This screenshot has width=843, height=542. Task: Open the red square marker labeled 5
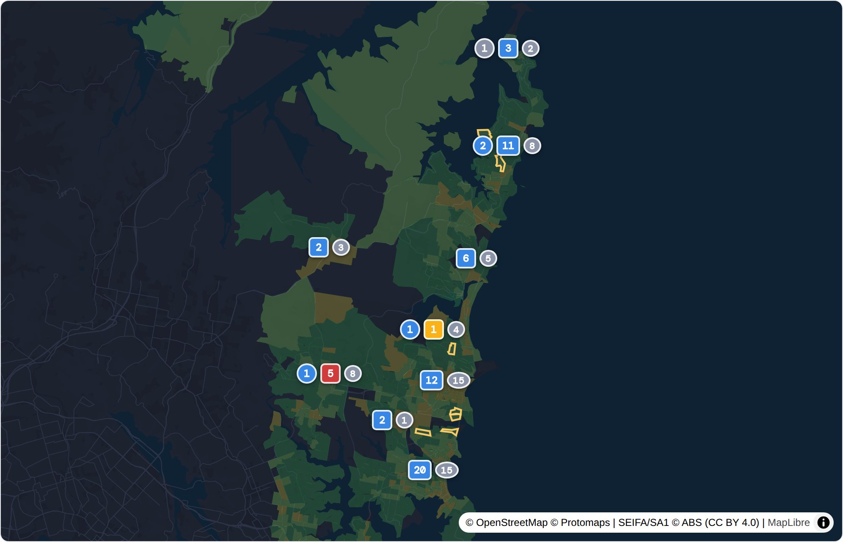click(331, 373)
